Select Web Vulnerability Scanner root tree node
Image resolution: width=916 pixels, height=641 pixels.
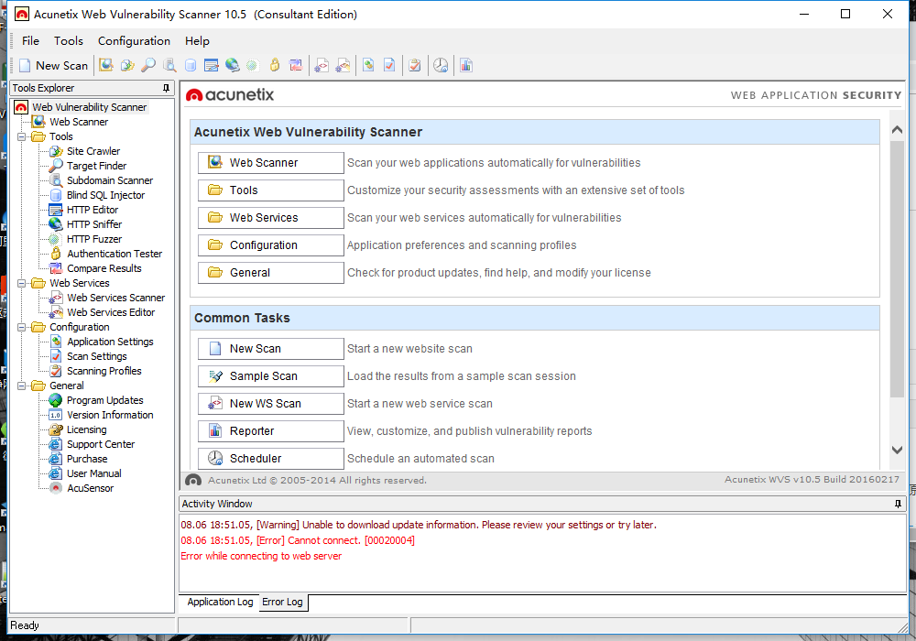click(x=90, y=107)
